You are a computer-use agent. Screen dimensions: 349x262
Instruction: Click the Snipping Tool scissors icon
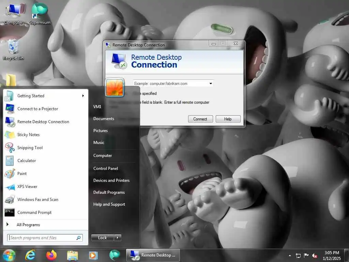point(10,148)
